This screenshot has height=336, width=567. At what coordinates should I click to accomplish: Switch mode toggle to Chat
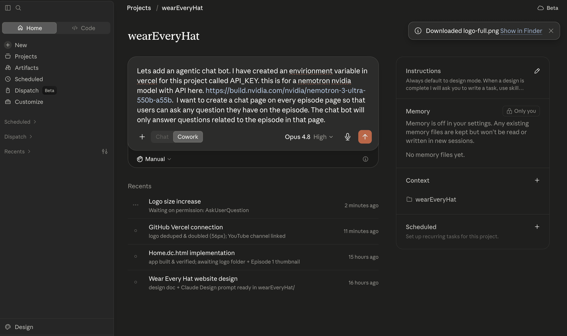pos(162,137)
